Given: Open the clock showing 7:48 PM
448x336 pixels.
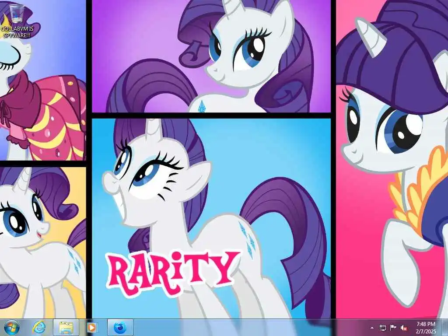Looking at the screenshot, I should point(426,328).
